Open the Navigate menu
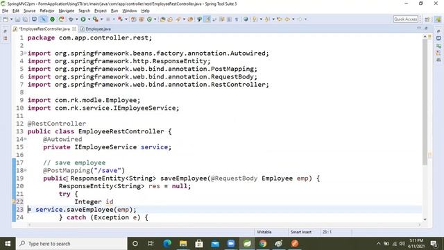 pos(67,11)
